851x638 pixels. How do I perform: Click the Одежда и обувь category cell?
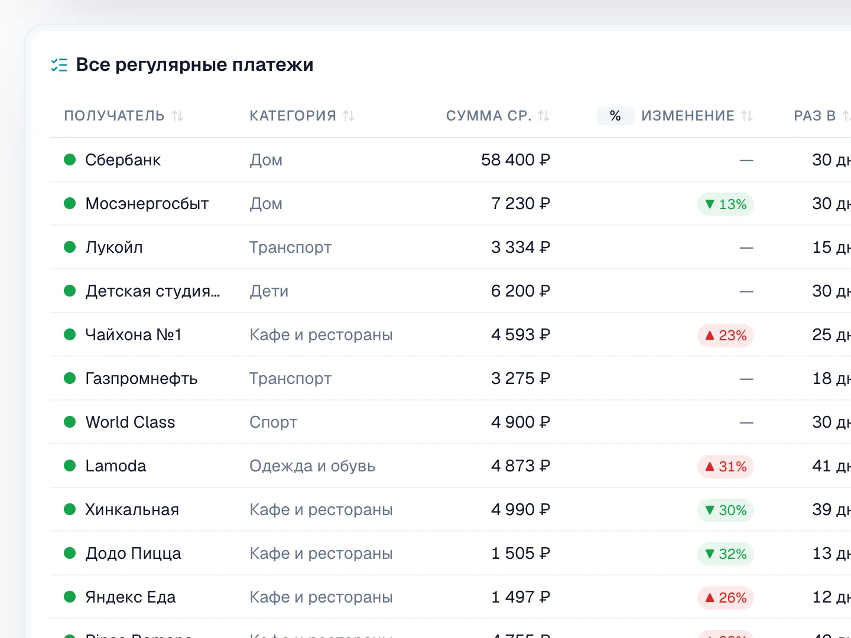pos(312,466)
